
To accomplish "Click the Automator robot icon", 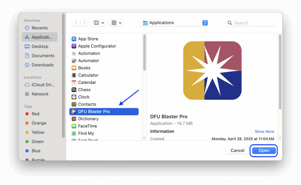I will 74,61.
